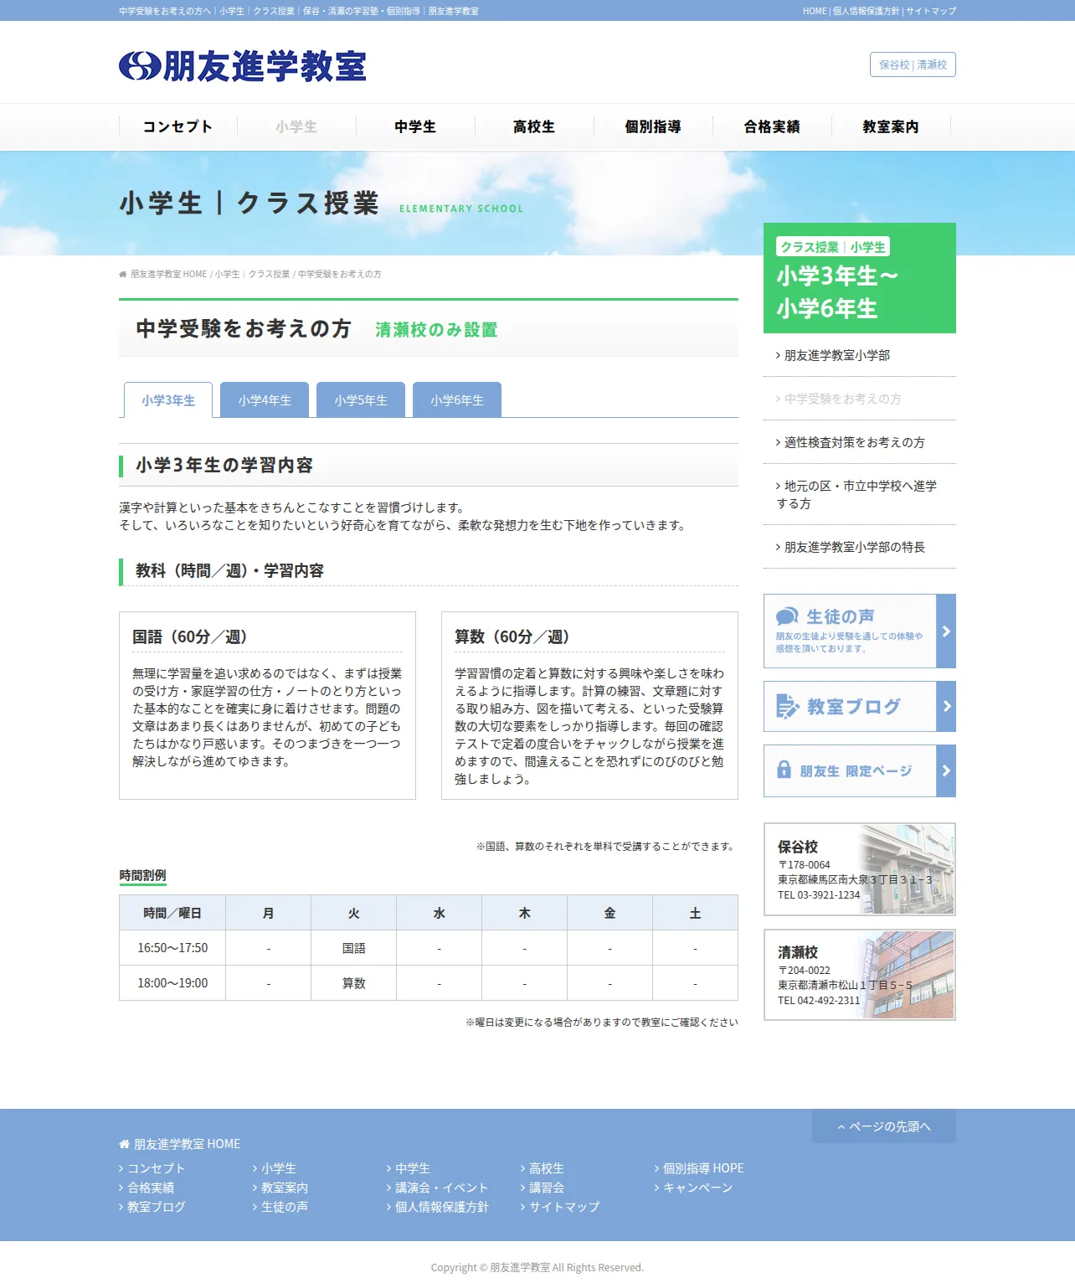The width and height of the screenshot is (1075, 1283).
Task: Open the 個別指導 navigation item
Action: coord(653,126)
